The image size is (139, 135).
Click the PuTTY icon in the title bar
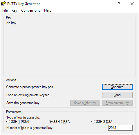(x=3, y=4)
